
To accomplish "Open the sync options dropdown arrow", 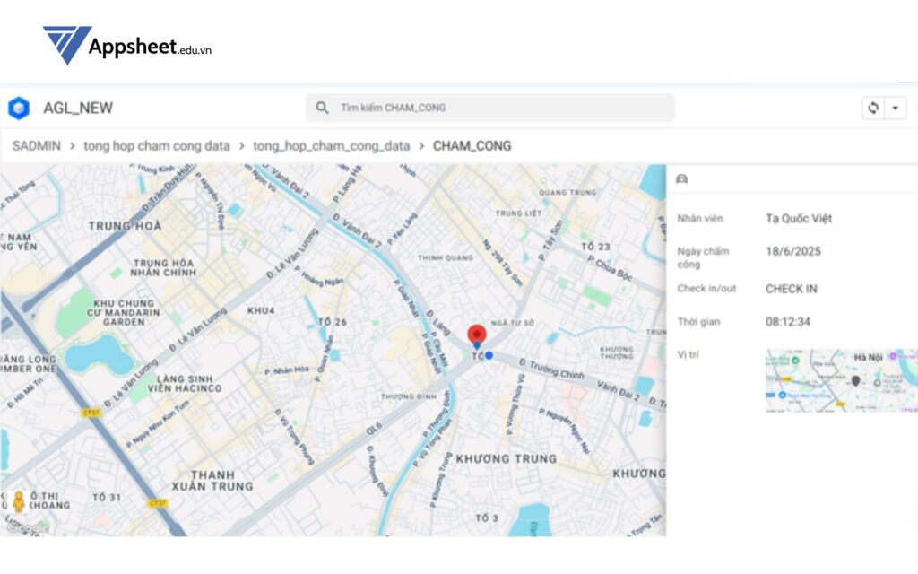I will click(x=895, y=108).
